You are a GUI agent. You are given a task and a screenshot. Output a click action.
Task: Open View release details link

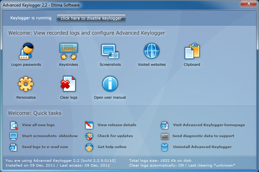pyautogui.click(x=117, y=125)
